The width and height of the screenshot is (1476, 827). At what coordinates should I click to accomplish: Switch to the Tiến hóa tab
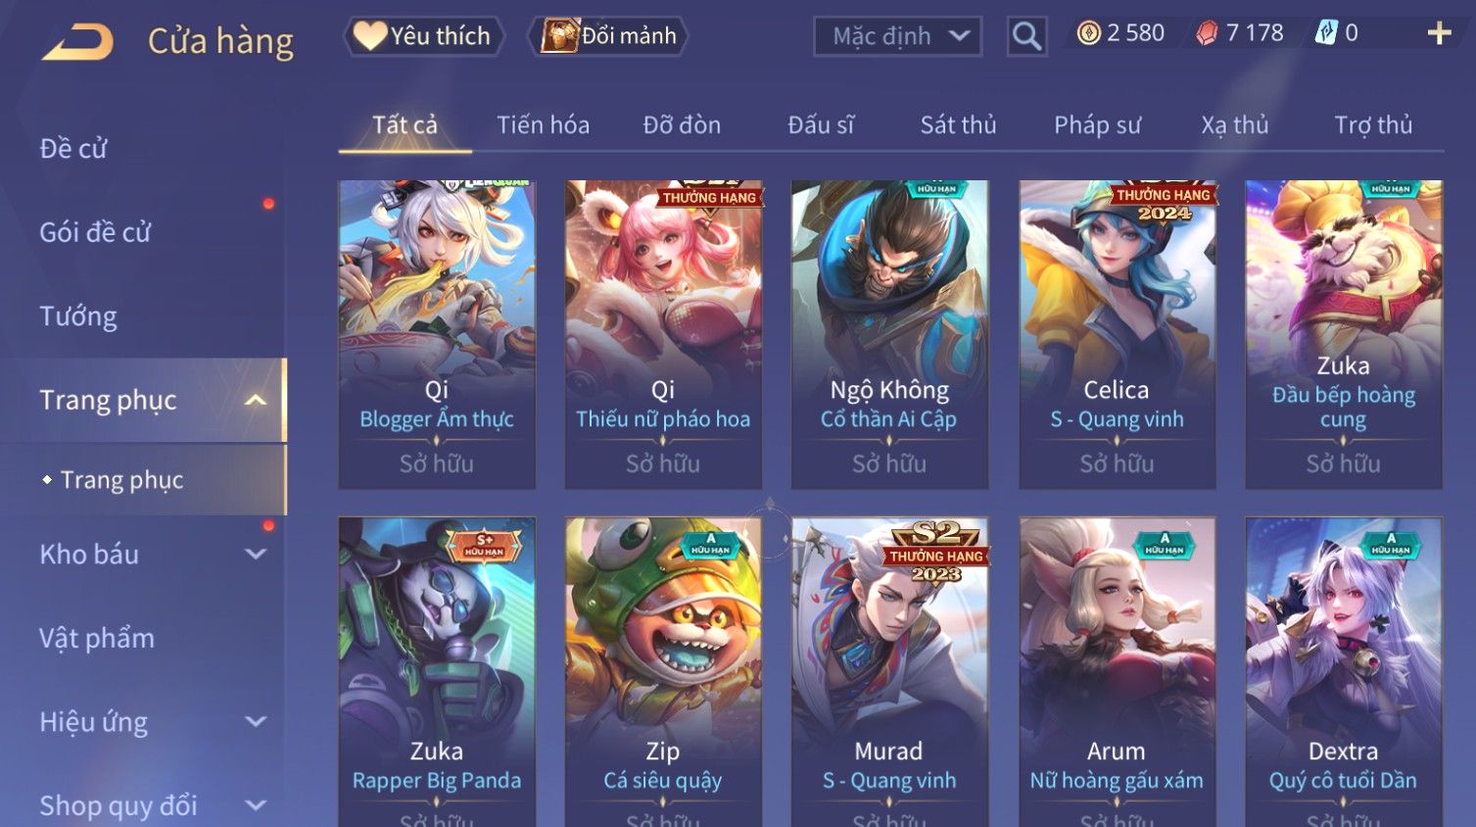[x=543, y=125]
